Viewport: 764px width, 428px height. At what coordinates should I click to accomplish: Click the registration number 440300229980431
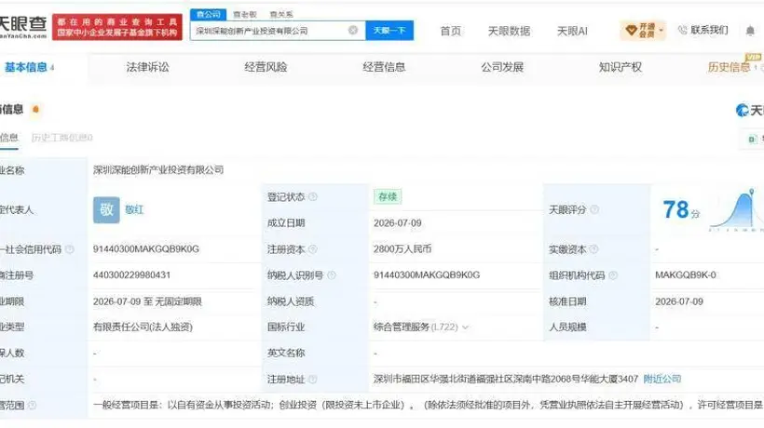point(131,274)
